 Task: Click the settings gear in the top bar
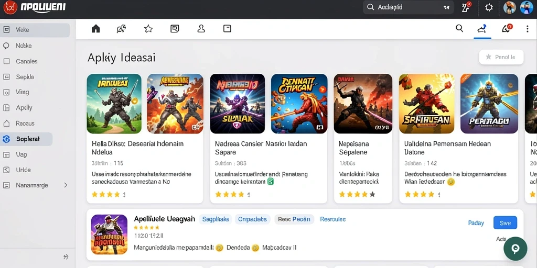coord(489,7)
